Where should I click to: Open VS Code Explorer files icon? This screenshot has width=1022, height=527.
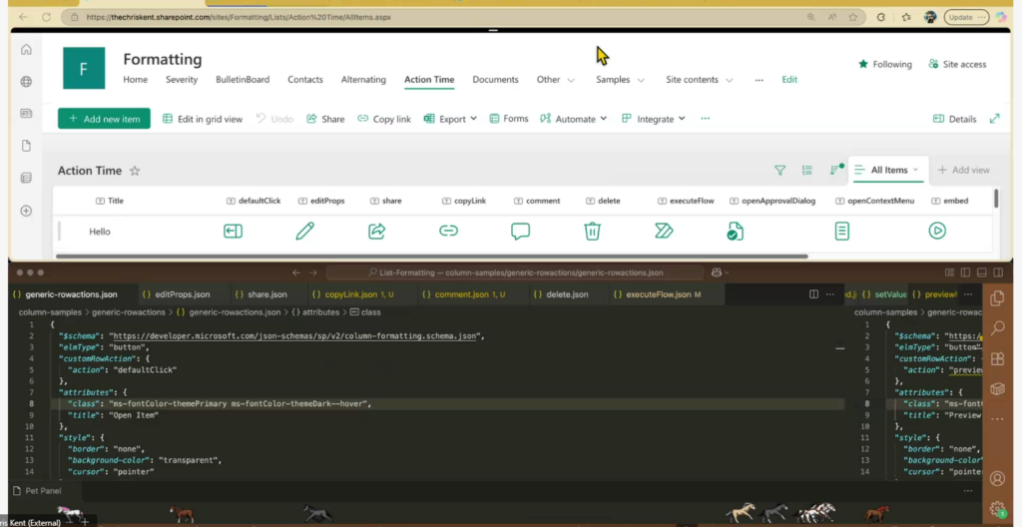[997, 298]
